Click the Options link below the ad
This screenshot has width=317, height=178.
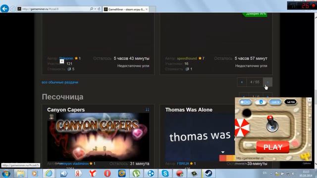point(307,163)
